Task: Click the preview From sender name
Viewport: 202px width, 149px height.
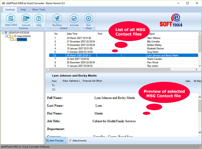Action: 82,81
